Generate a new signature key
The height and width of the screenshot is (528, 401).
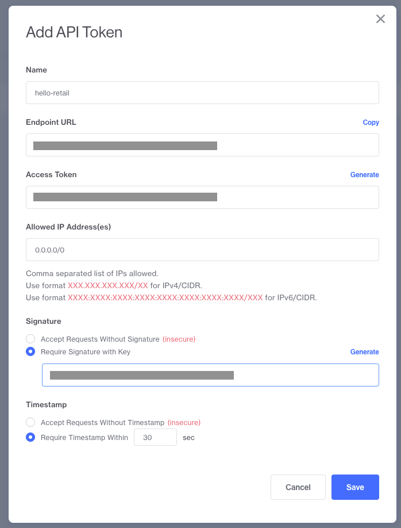(x=364, y=352)
